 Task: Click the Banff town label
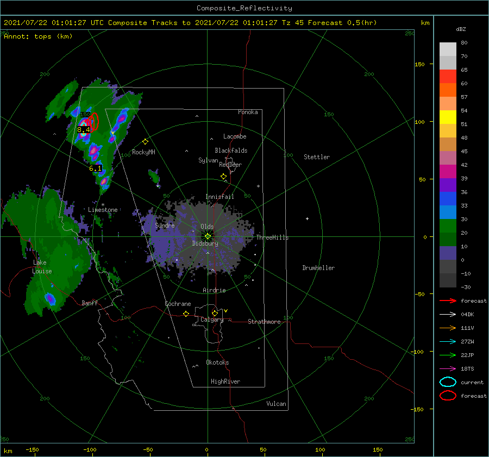pos(90,303)
